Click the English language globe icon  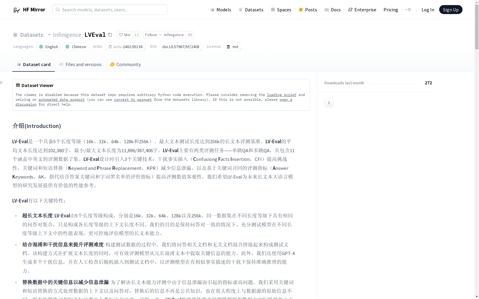(x=41, y=47)
